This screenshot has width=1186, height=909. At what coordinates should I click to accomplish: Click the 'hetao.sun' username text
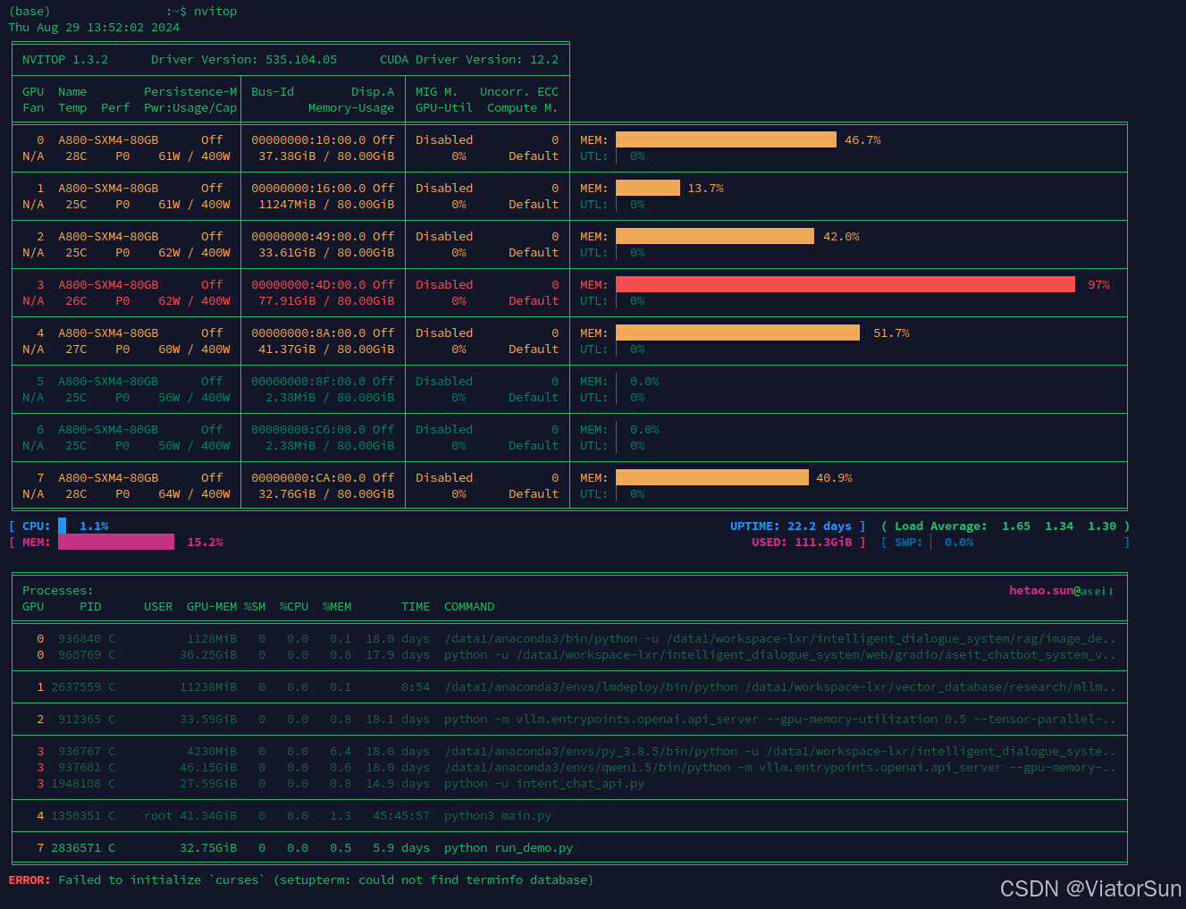pyautogui.click(x=1041, y=591)
